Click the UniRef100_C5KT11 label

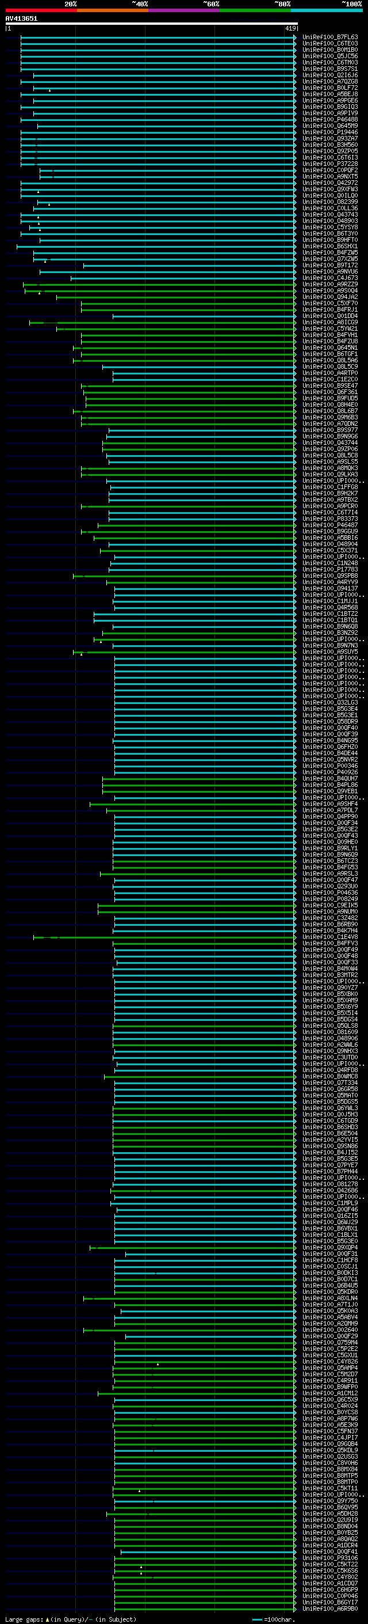pyautogui.click(x=330, y=1489)
